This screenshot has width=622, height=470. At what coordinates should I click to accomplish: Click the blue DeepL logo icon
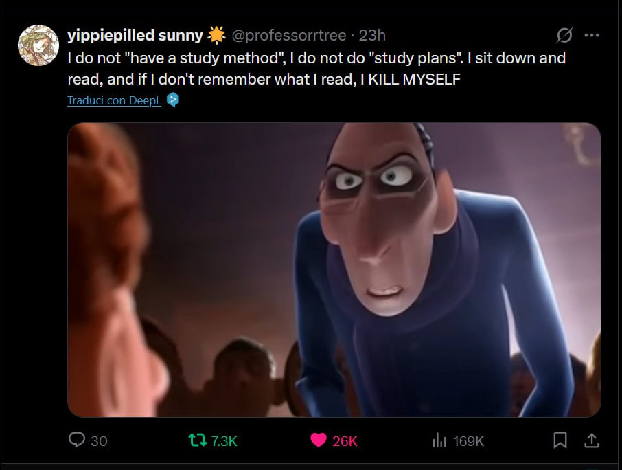pyautogui.click(x=173, y=100)
